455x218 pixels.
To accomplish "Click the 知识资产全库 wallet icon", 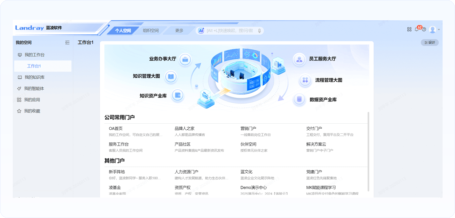I will click(178, 95).
